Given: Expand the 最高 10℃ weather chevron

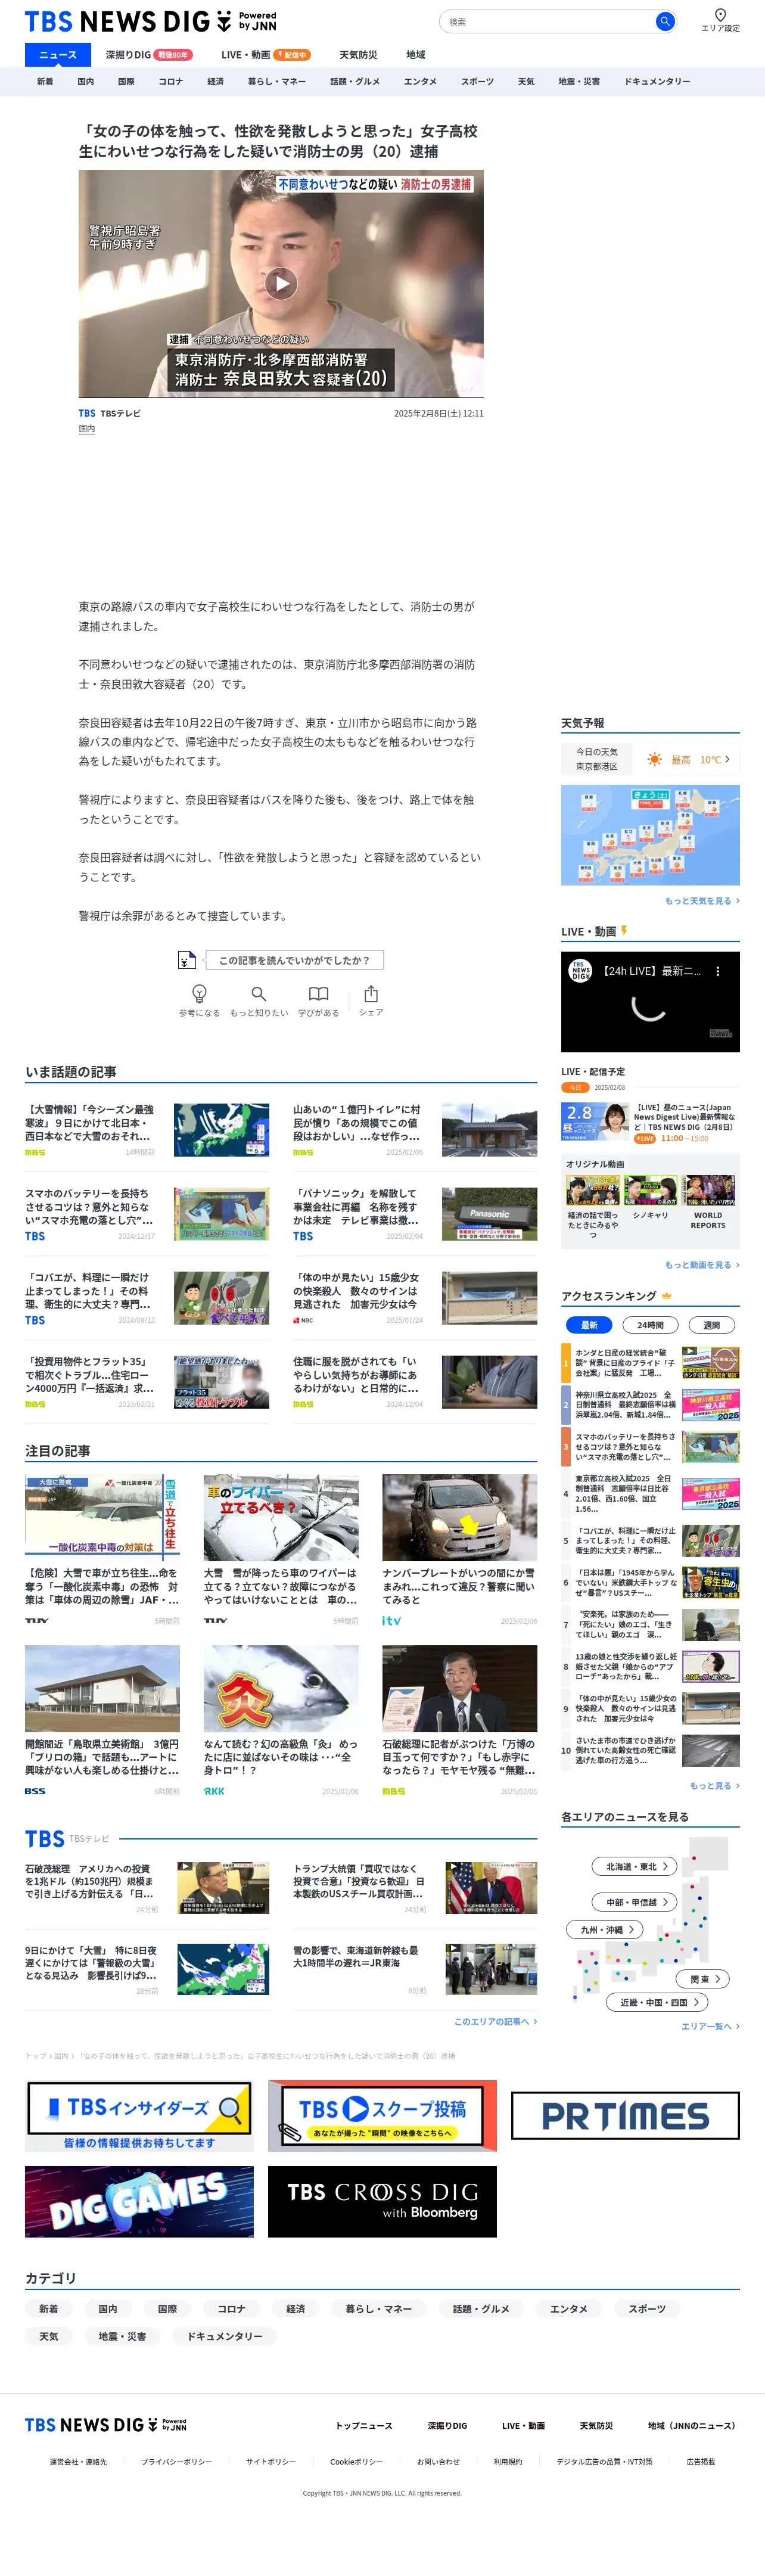Looking at the screenshot, I should 727,759.
